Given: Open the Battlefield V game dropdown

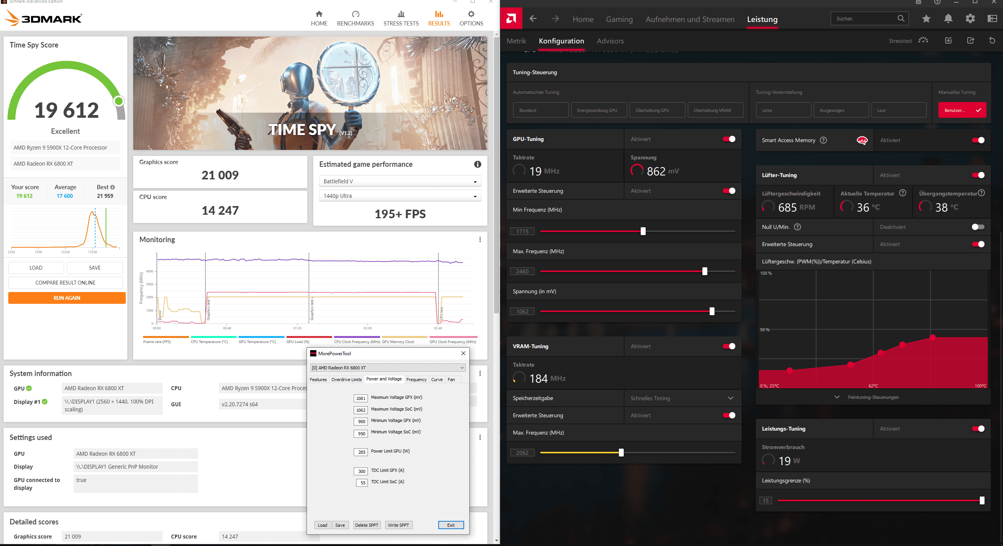Looking at the screenshot, I should tap(400, 181).
